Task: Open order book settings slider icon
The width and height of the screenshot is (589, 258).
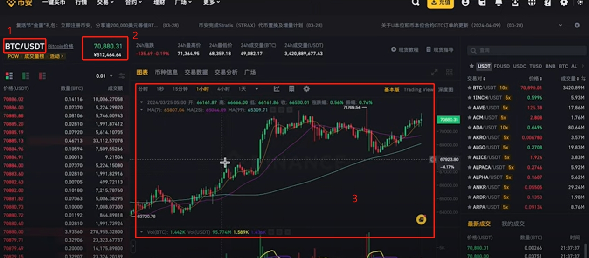Action: pyautogui.click(x=122, y=75)
